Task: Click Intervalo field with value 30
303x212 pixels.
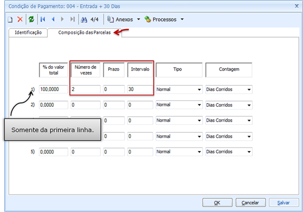Action: pos(140,89)
